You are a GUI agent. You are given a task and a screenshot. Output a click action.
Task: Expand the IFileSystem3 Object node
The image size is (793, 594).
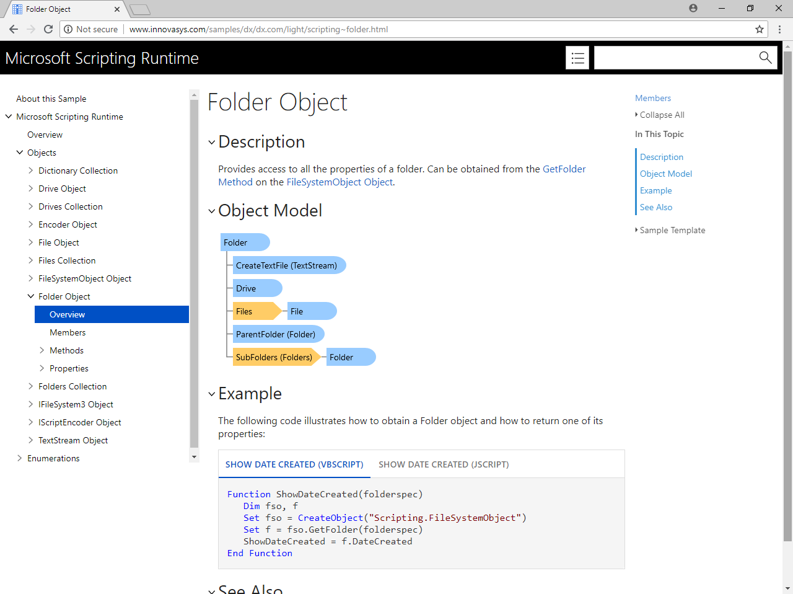(x=31, y=404)
